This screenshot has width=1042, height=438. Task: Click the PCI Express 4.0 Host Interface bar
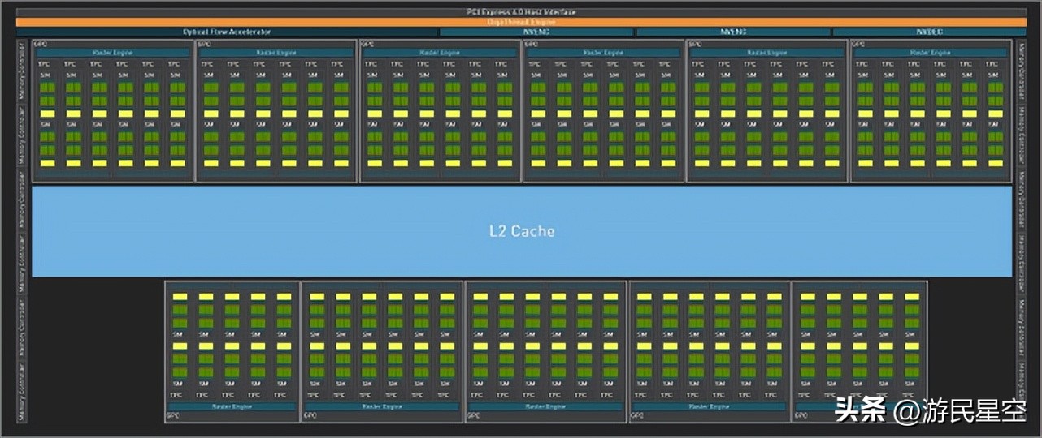click(x=520, y=12)
